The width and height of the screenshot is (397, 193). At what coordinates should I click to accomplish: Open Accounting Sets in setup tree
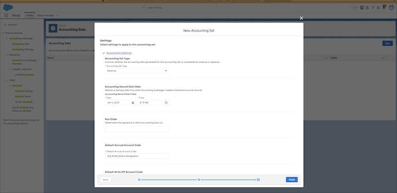21,44
